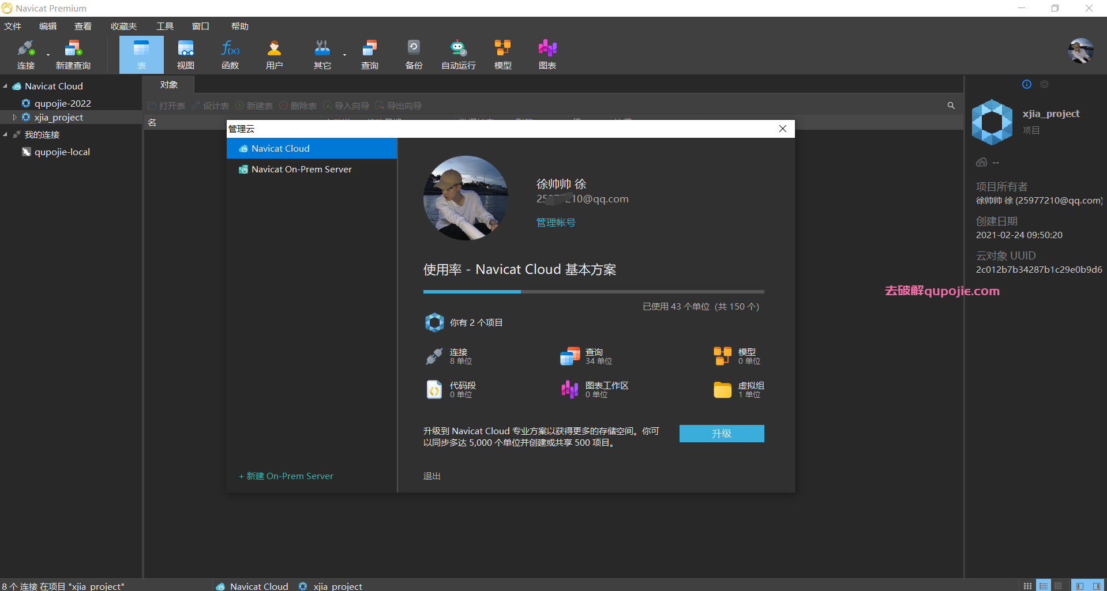
Task: Select the 对象 tab
Action: [x=169, y=85]
